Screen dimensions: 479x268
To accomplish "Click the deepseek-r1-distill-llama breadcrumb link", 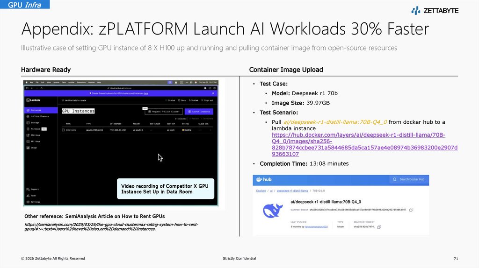I will pyautogui.click(x=292, y=191).
